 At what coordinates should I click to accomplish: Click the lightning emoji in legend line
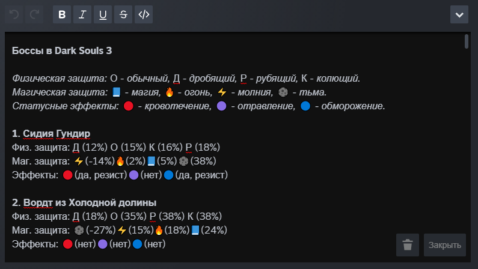[x=222, y=92]
